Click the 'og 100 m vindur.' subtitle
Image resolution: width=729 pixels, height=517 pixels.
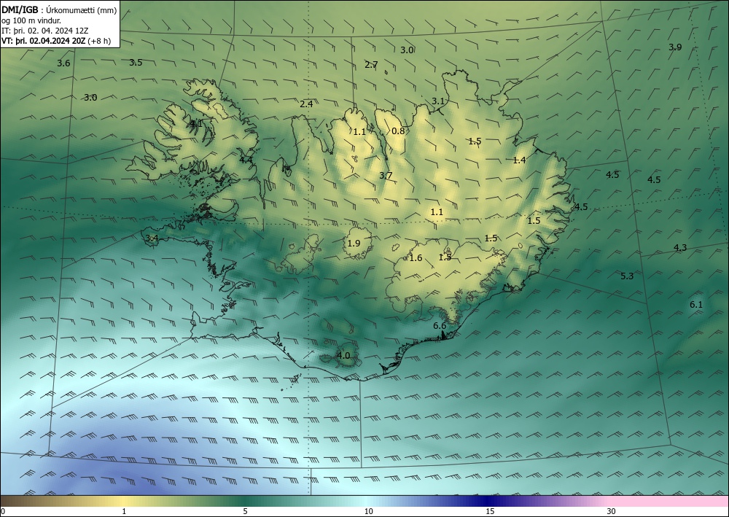[x=31, y=20]
